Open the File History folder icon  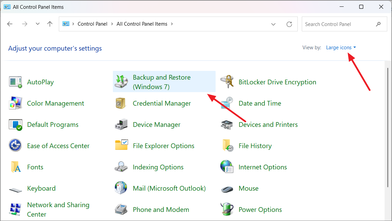227,145
